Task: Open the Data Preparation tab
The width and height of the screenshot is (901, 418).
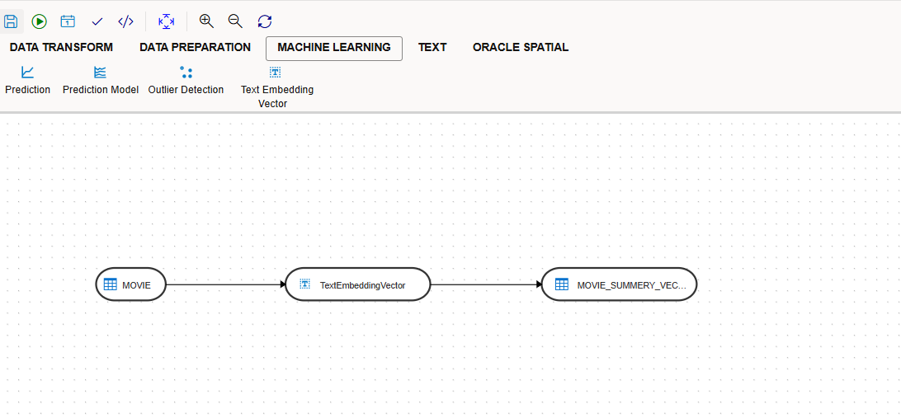Action: 195,48
